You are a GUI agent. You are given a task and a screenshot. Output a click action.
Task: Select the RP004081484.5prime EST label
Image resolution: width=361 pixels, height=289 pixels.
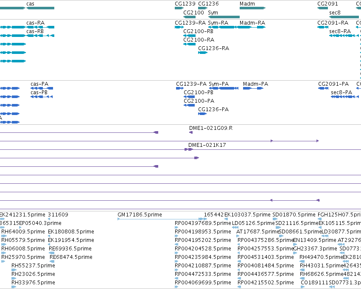pos(266,266)
